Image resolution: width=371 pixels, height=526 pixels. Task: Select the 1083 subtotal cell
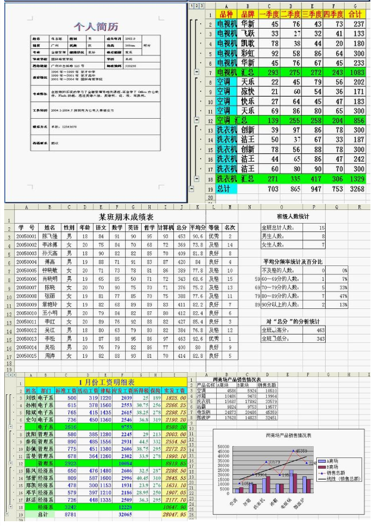pos(355,72)
